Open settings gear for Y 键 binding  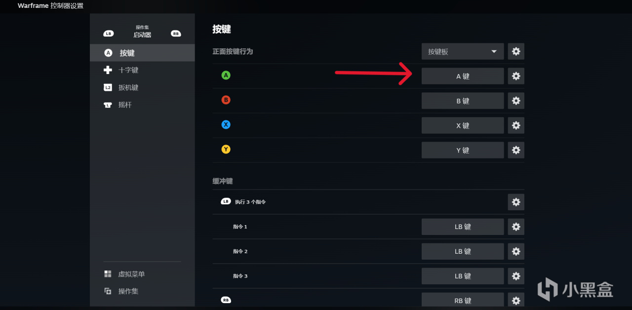pyautogui.click(x=516, y=150)
